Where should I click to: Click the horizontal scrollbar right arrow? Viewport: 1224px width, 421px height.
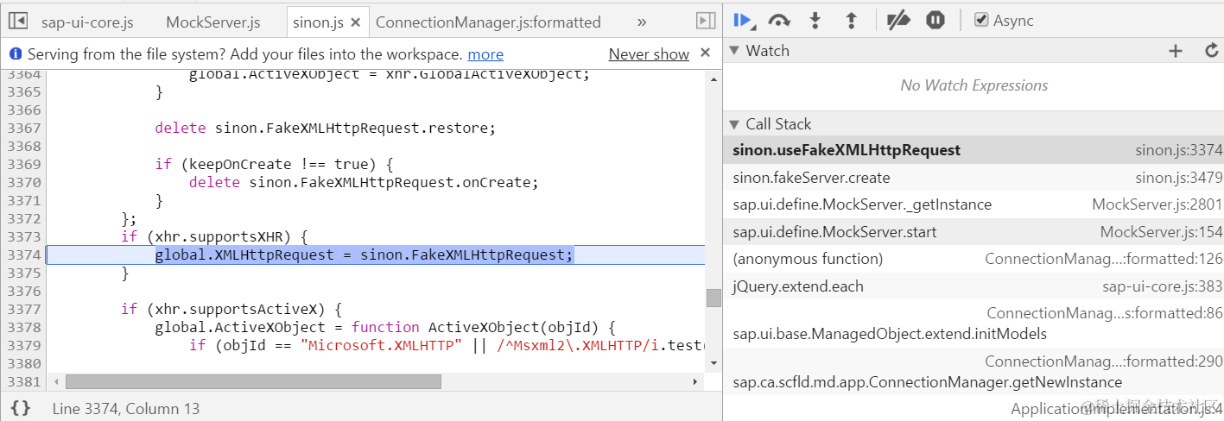point(696,380)
